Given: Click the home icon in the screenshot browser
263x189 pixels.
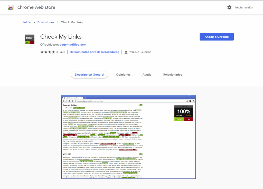Looking at the screenshot, I should coord(72,101).
